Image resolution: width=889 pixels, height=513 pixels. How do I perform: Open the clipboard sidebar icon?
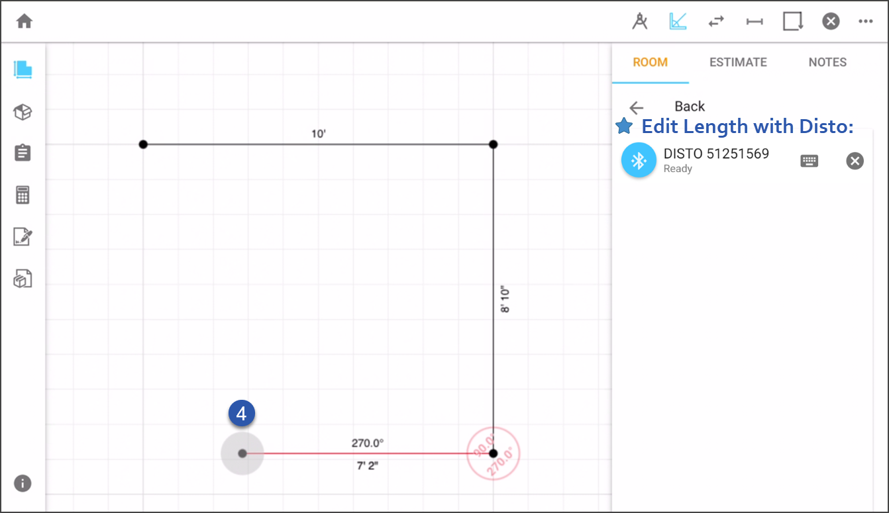click(x=23, y=153)
